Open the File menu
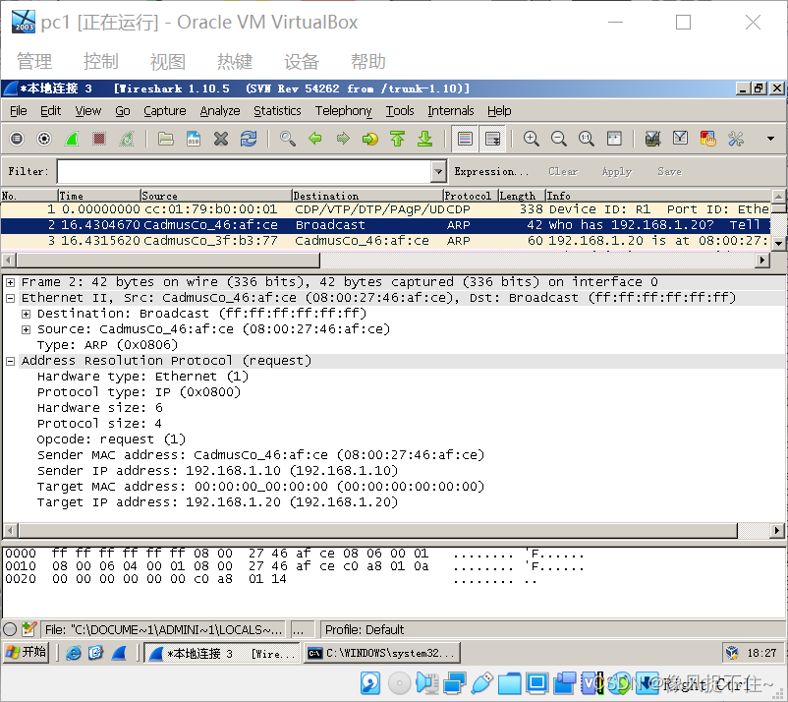 click(18, 111)
